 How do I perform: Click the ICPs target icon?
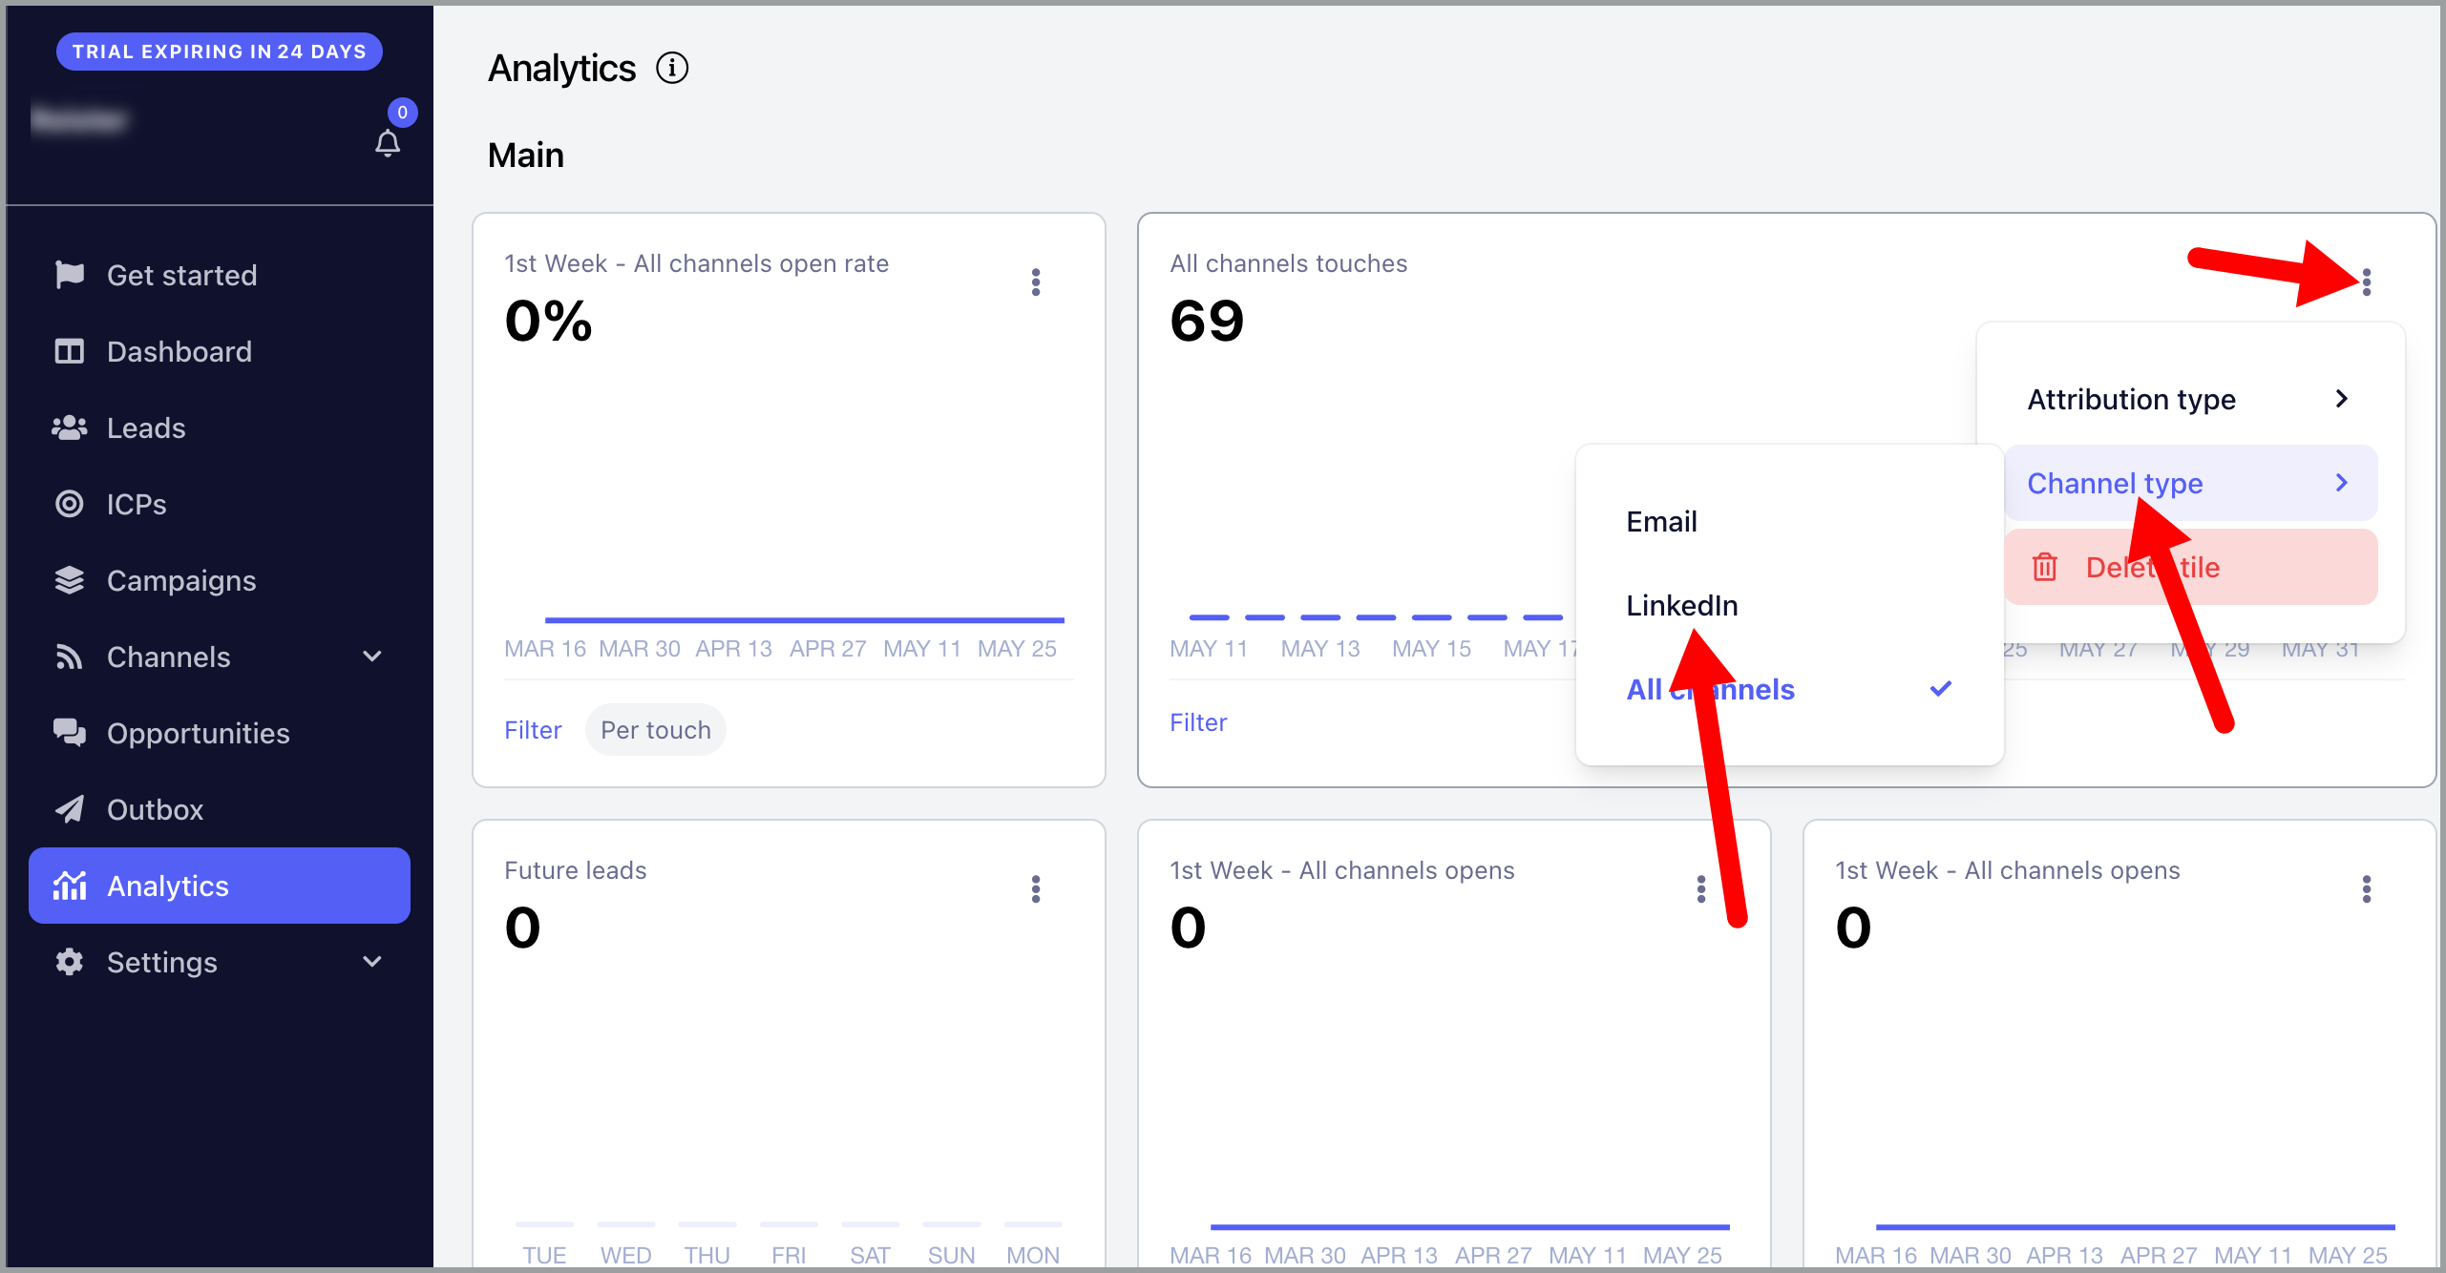click(x=70, y=504)
